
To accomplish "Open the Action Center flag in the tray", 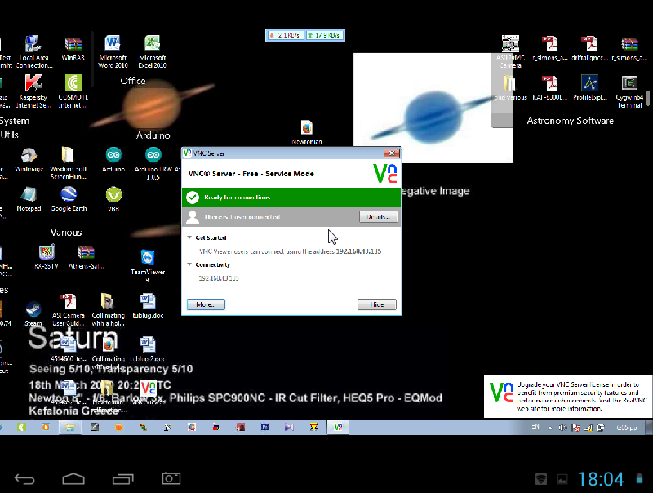I will (x=576, y=428).
